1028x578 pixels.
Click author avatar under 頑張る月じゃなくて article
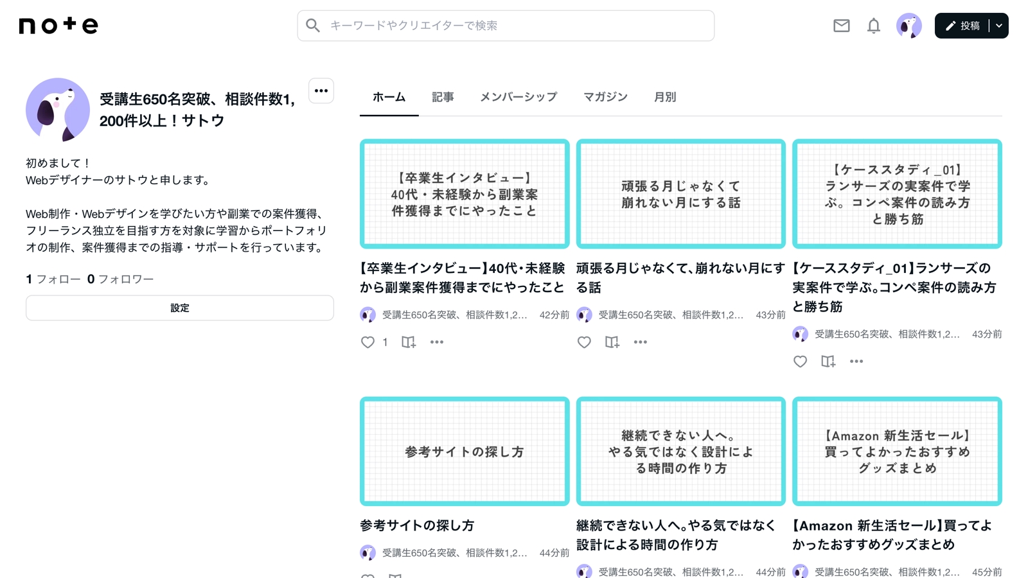(x=584, y=315)
